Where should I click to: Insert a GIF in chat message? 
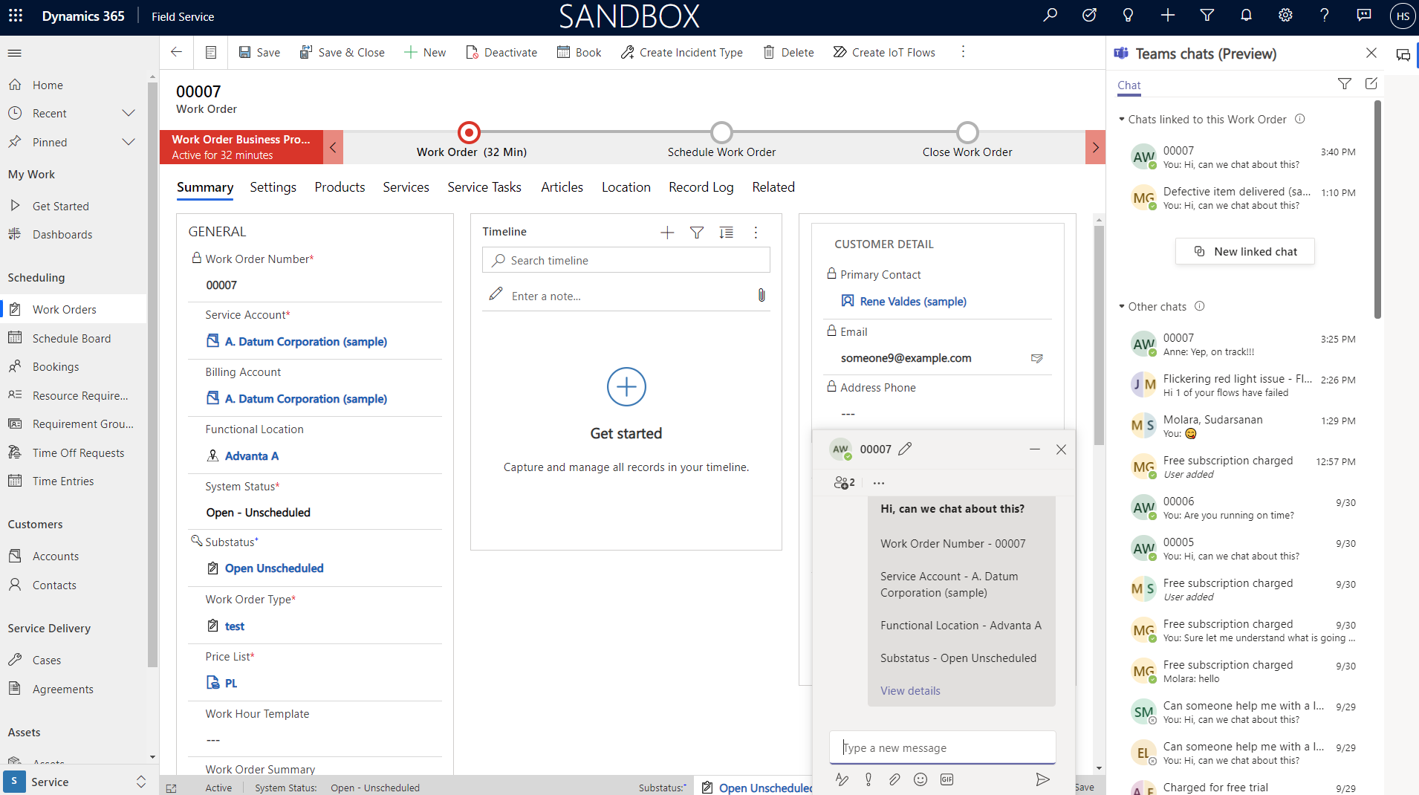coord(946,779)
